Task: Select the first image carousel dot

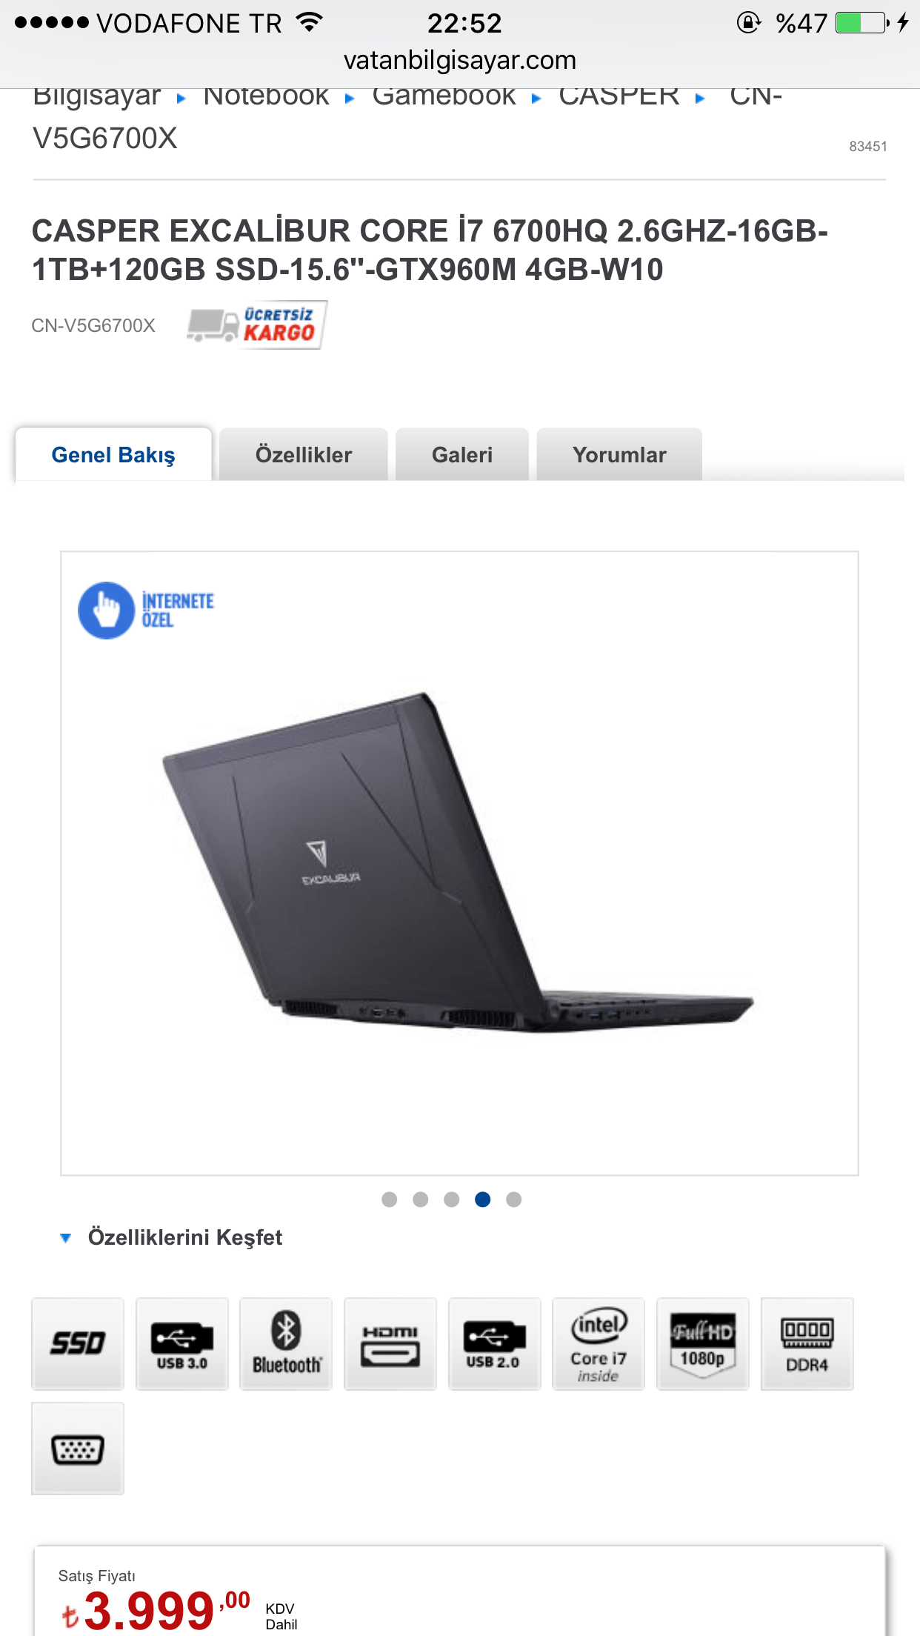Action: click(x=389, y=1199)
